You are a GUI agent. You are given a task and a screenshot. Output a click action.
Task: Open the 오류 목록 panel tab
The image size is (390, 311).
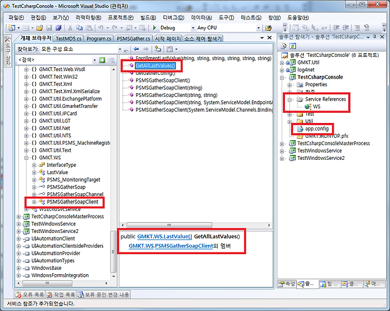[x=30, y=295]
